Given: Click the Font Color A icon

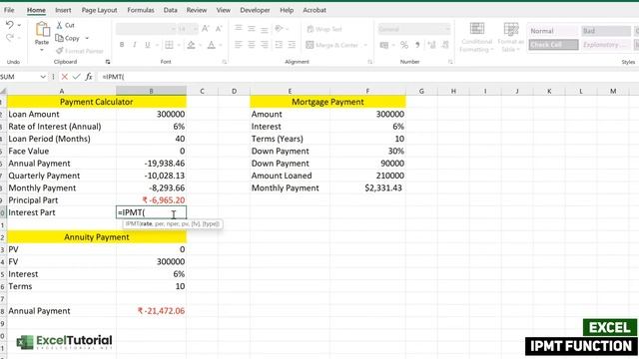Looking at the screenshot, I should [211, 45].
